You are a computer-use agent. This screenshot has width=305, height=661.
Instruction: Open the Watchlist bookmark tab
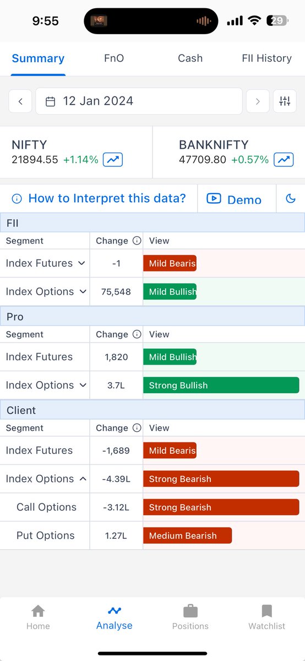267,617
